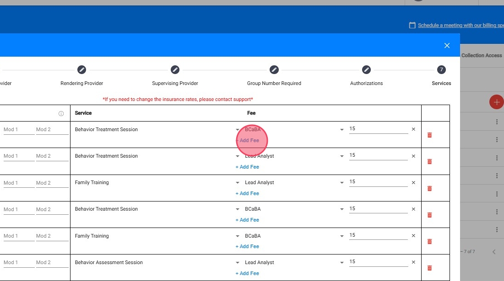504x281 pixels.
Task: Delete the Family Training Lead Analyst row
Action: pyautogui.click(x=429, y=189)
